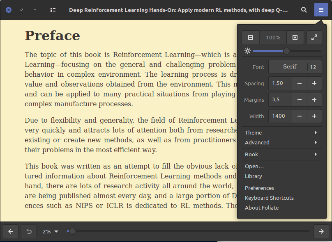The width and height of the screenshot is (332, 242).
Task: Open the search function
Action: pyautogui.click(x=304, y=9)
